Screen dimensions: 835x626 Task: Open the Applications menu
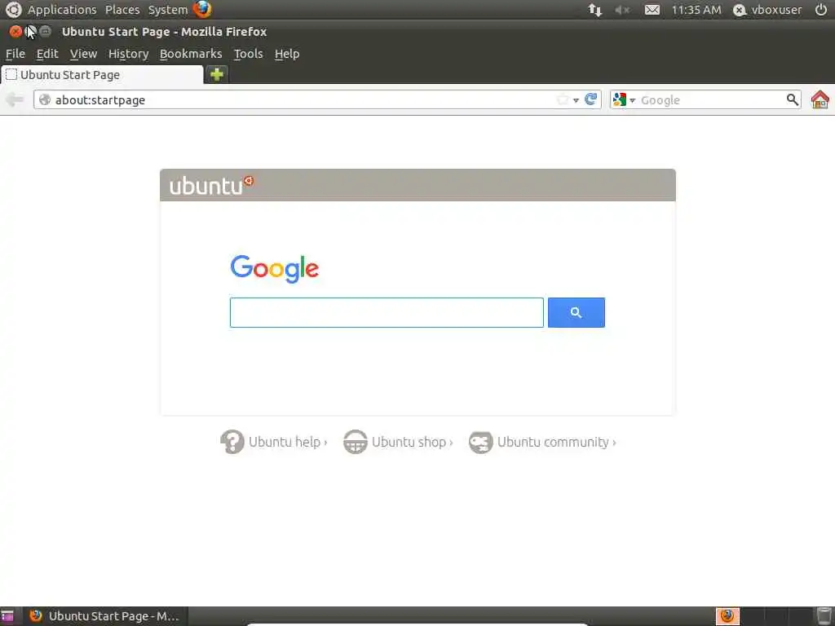coord(62,10)
